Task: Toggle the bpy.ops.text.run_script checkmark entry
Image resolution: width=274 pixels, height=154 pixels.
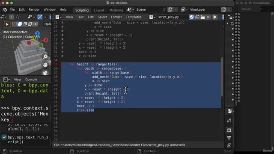Action: (4, 137)
